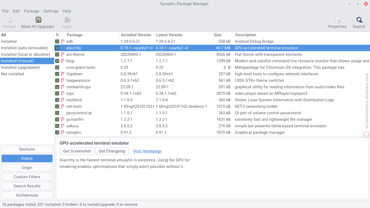Open the Settings menu
Screen dimensions: 370x208
(x=51, y=11)
